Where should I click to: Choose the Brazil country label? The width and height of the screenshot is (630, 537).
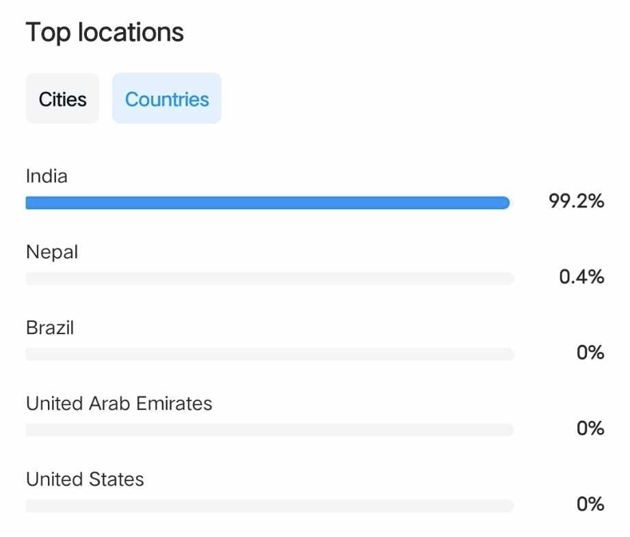coord(50,328)
